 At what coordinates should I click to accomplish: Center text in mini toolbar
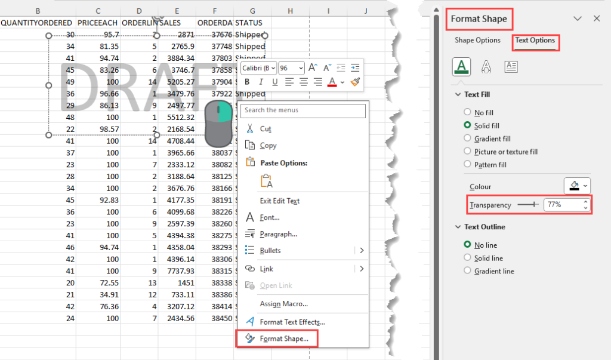click(x=304, y=82)
